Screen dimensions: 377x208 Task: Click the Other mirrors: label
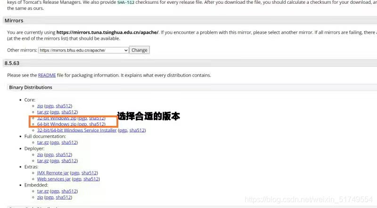point(22,50)
